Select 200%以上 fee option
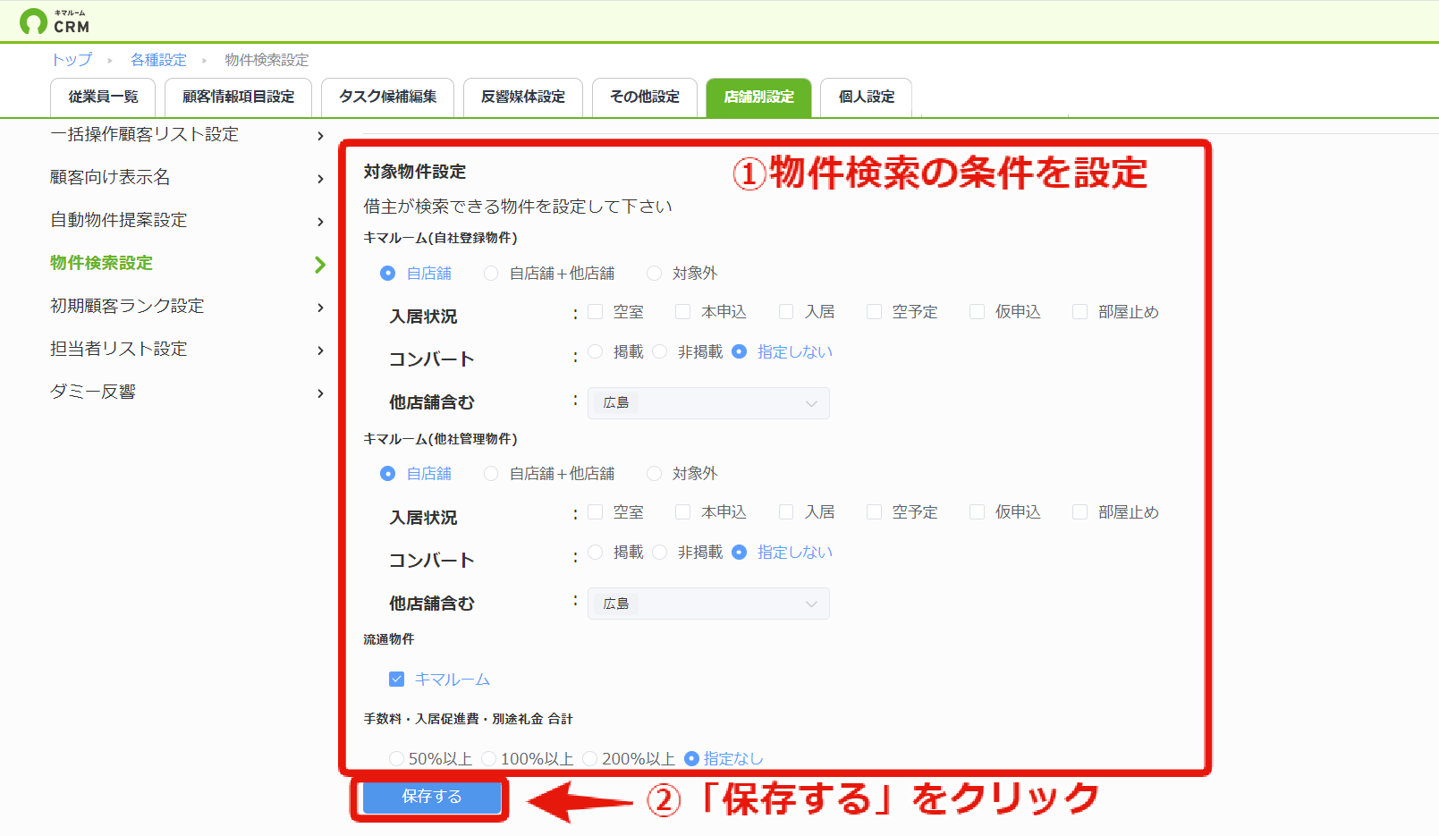 point(590,759)
